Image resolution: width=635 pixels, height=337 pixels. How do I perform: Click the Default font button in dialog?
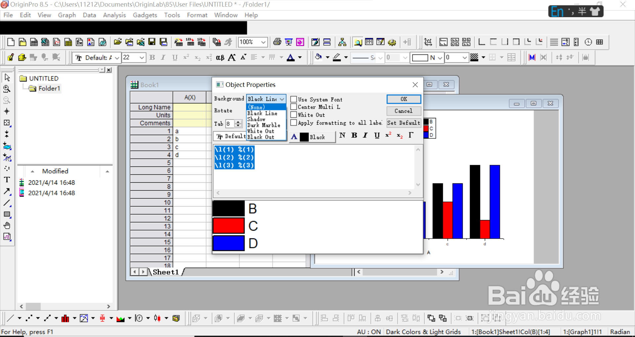coord(231,136)
